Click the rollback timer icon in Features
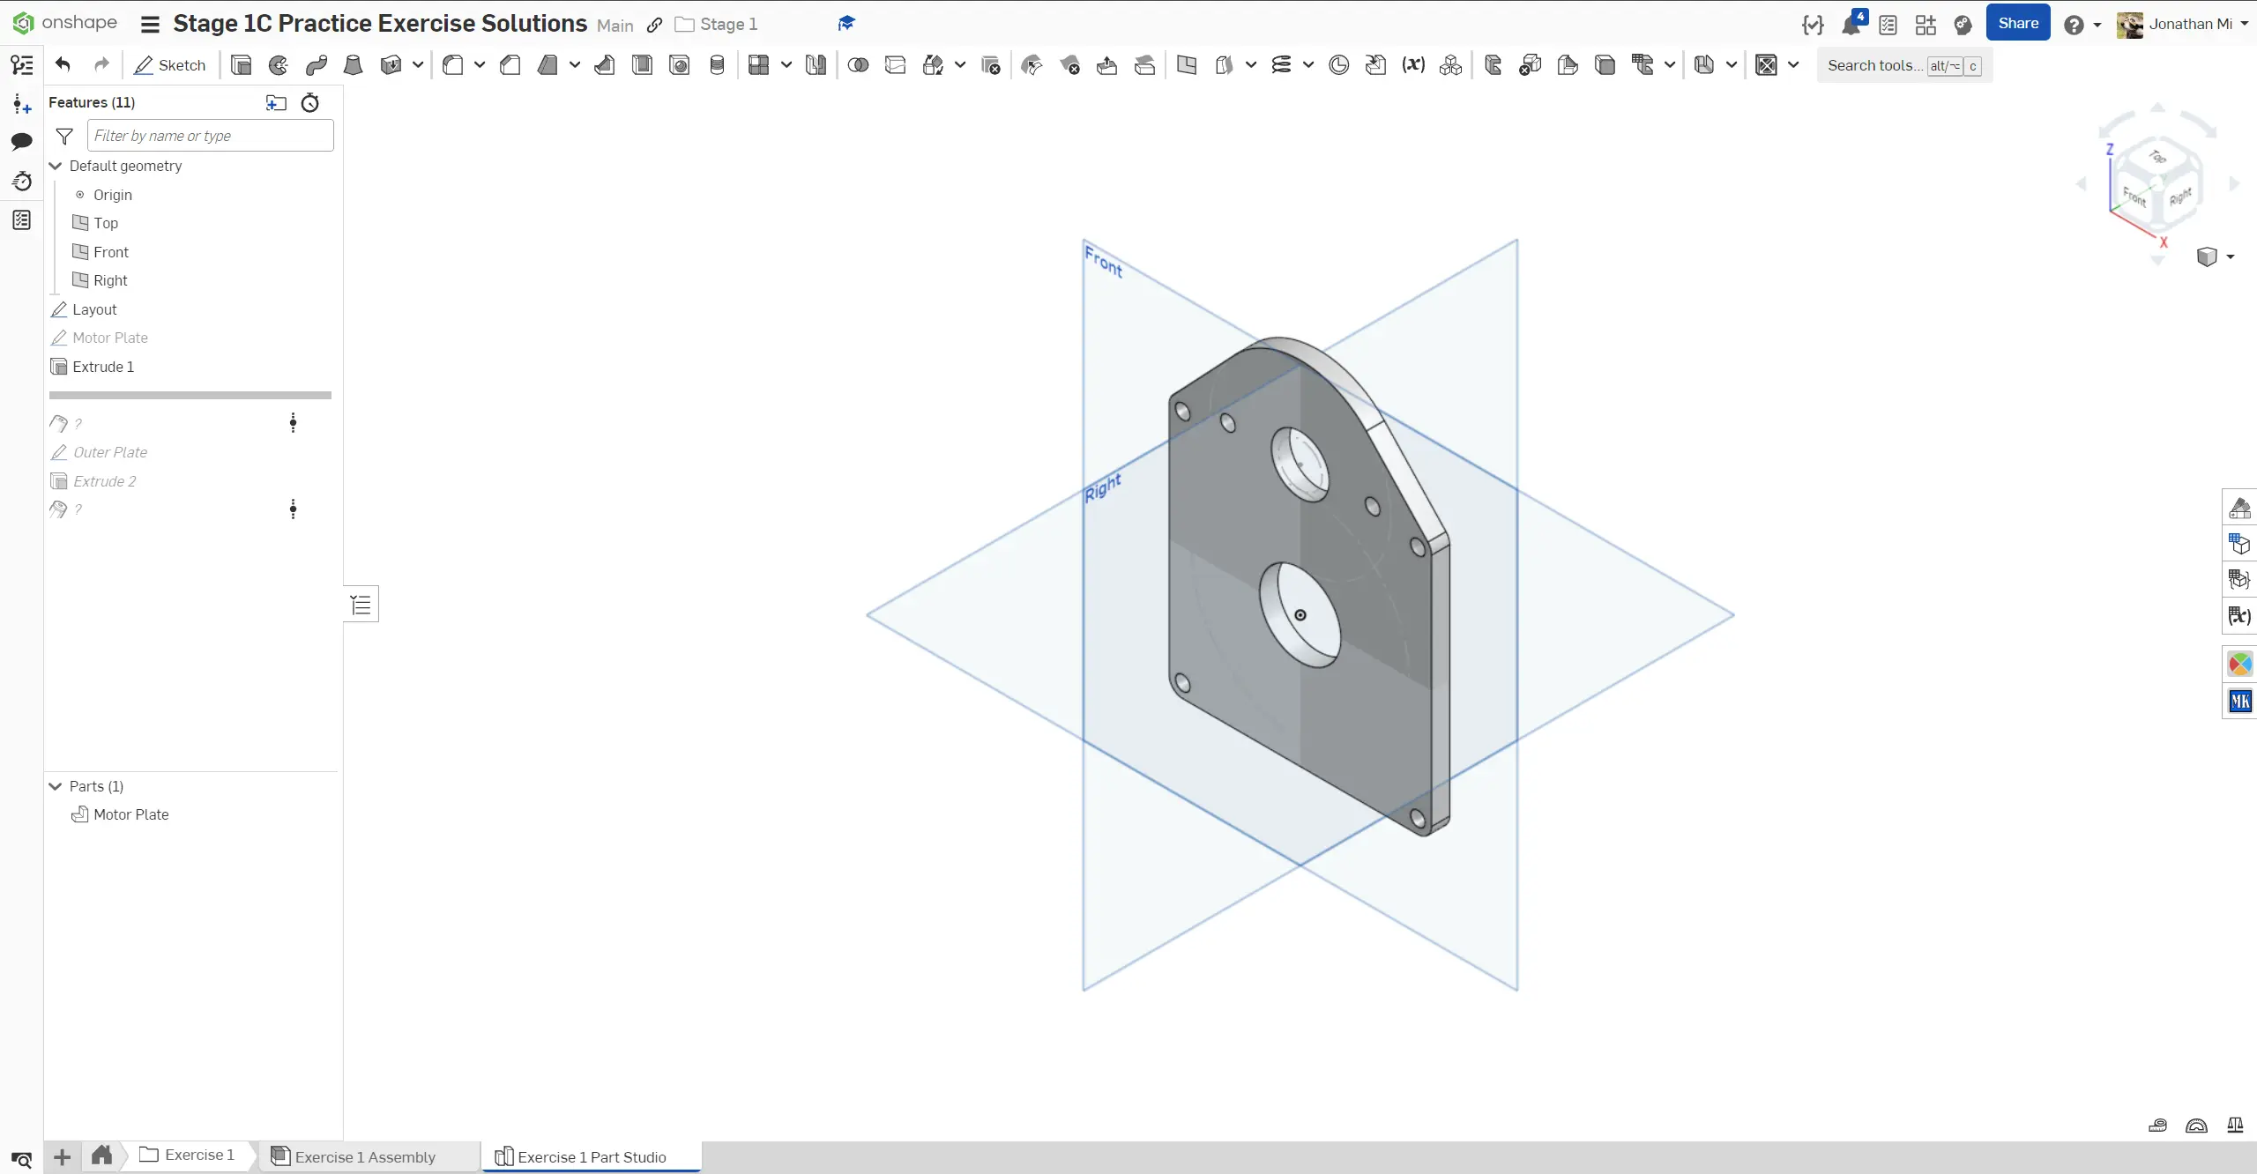 [x=309, y=103]
